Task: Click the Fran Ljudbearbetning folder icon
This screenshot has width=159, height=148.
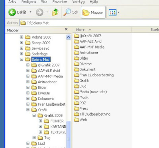Action: coord(77,75)
